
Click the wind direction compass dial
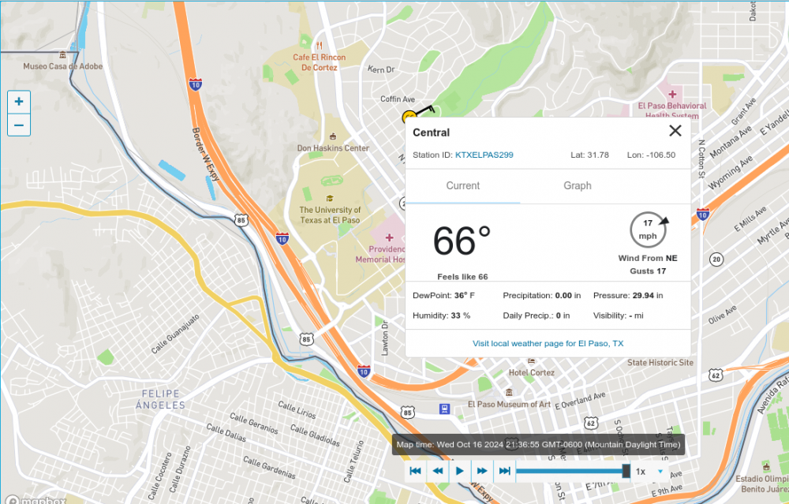[x=648, y=230]
